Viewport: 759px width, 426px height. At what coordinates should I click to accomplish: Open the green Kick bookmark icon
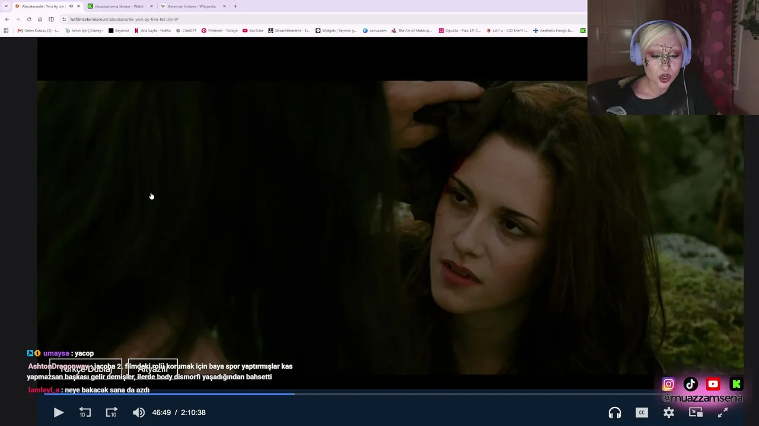coord(583,30)
